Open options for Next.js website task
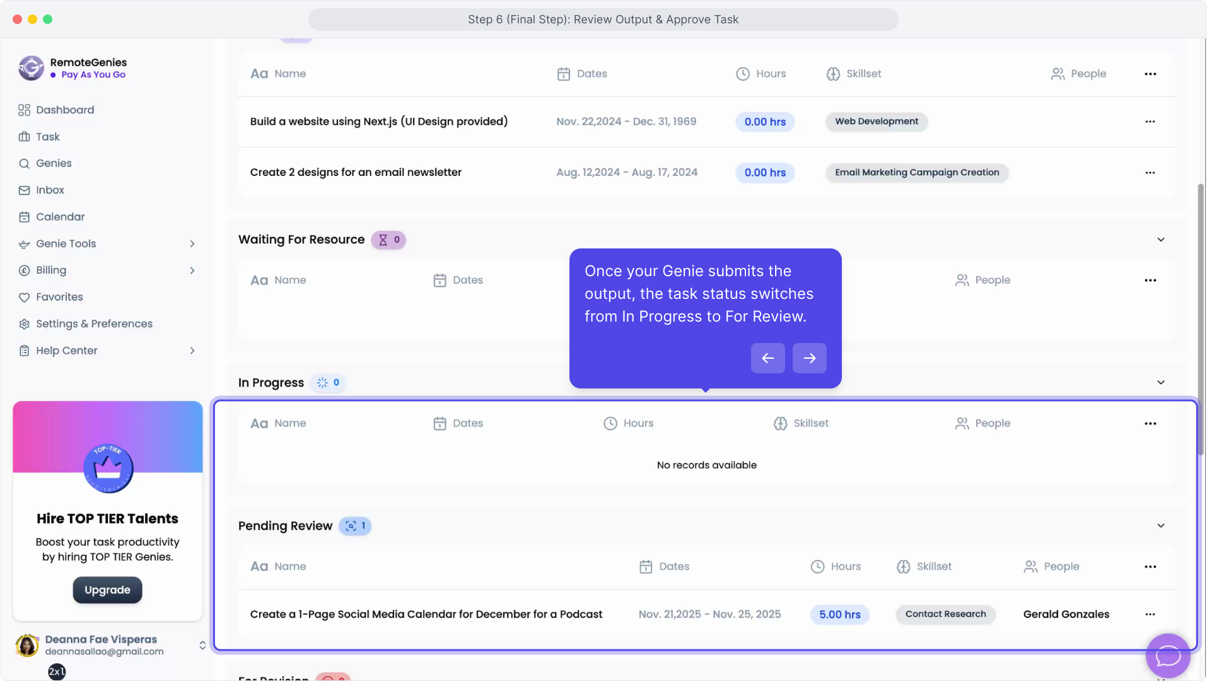This screenshot has height=681, width=1207. pyautogui.click(x=1150, y=122)
